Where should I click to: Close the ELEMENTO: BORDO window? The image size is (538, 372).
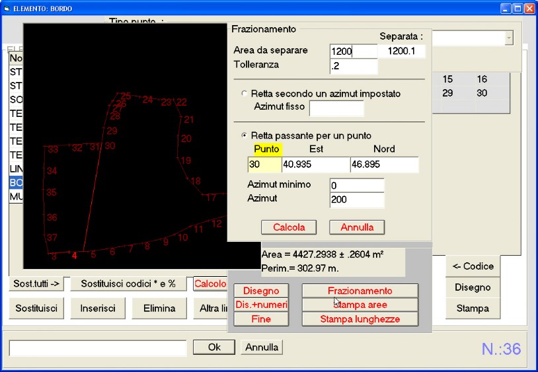529,9
